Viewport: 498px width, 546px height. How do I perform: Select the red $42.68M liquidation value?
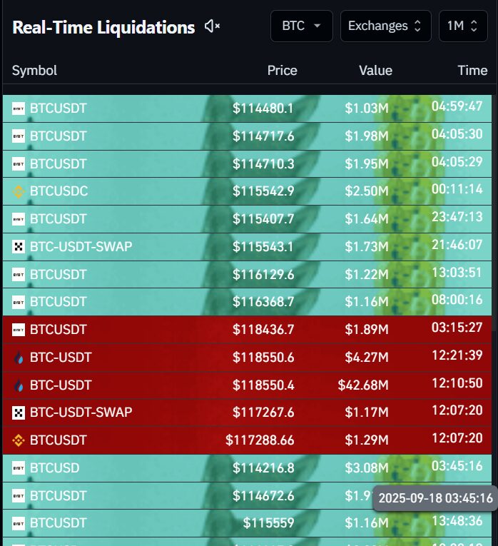[x=363, y=385]
